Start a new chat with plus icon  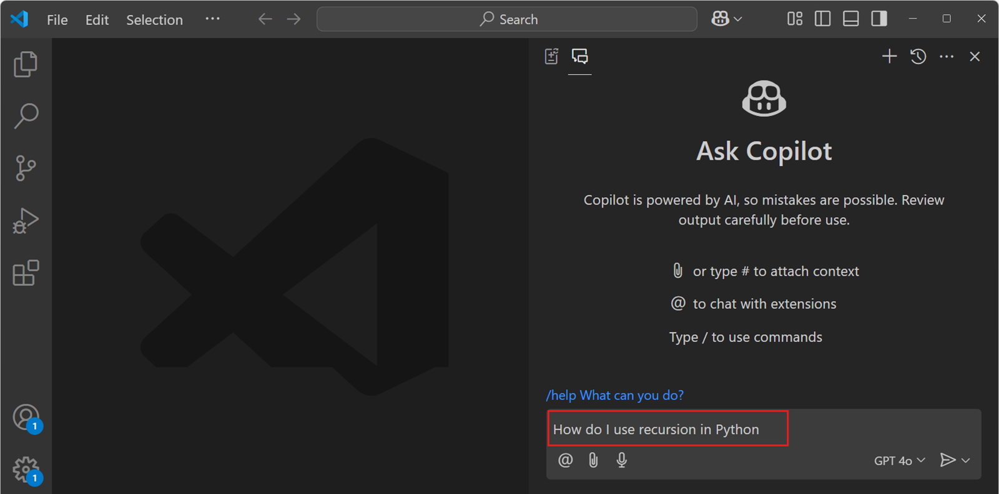[889, 56]
